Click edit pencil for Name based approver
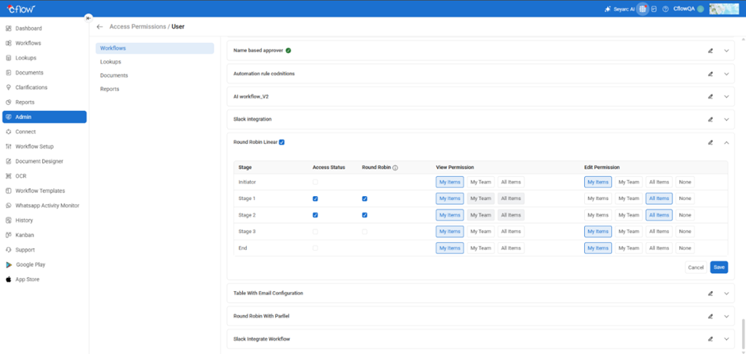 coord(710,51)
